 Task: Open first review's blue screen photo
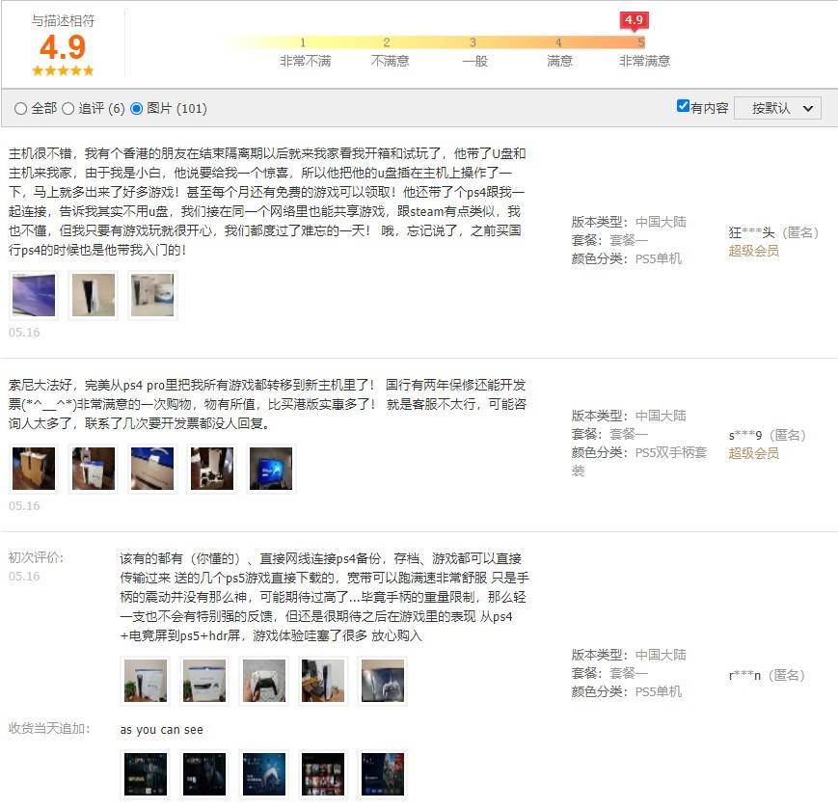click(x=34, y=295)
